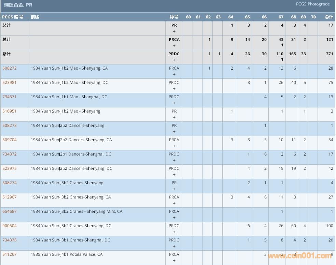The image size is (336, 265).
Task: Open PCGS number 900504 link
Action: point(10,226)
